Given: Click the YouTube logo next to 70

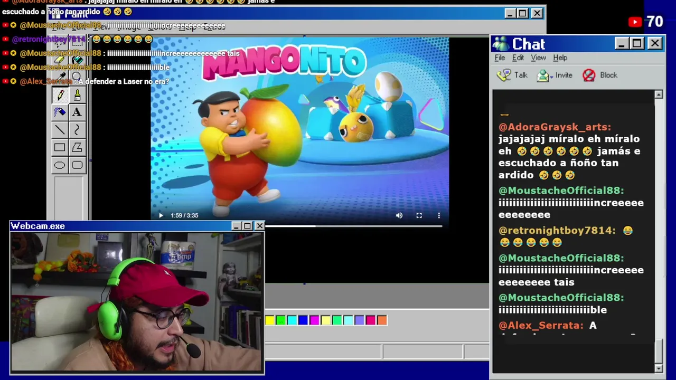Looking at the screenshot, I should [x=635, y=22].
